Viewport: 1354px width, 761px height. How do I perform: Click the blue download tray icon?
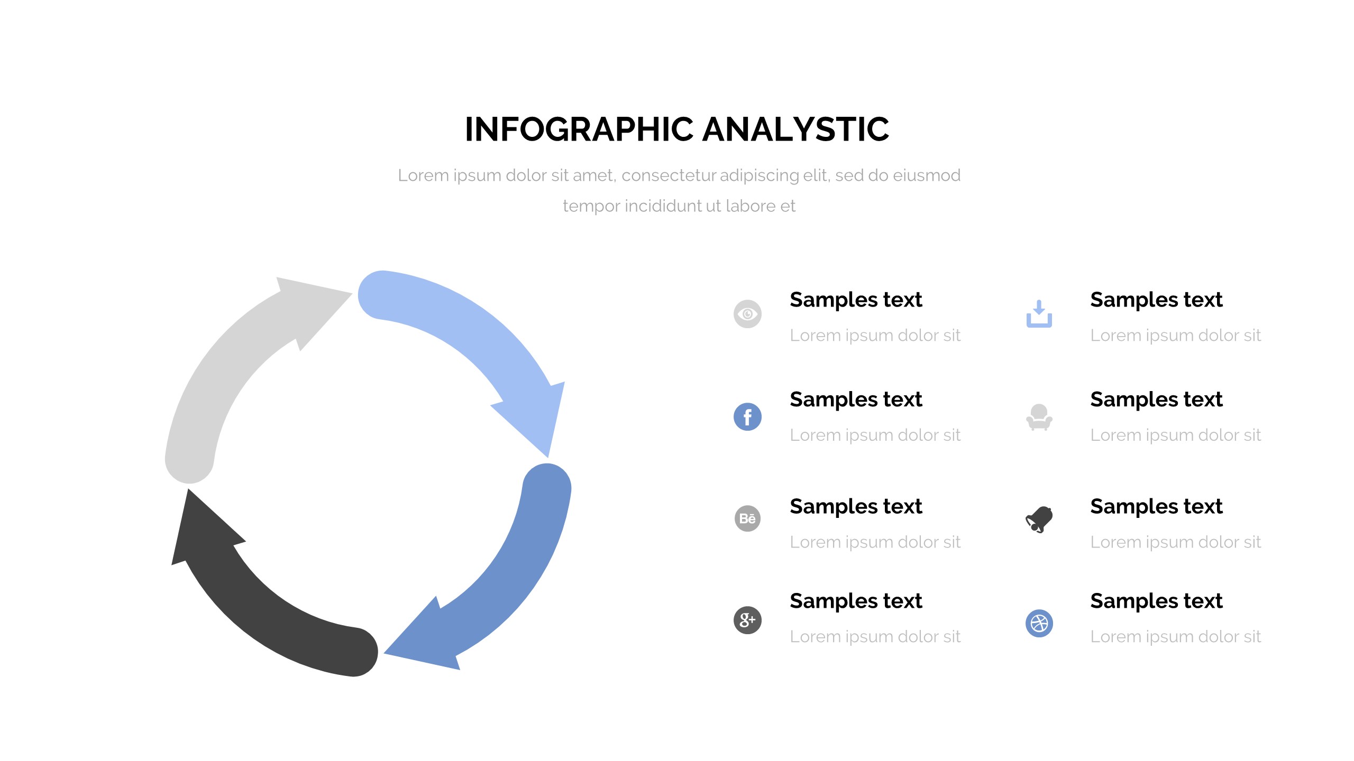point(1039,314)
